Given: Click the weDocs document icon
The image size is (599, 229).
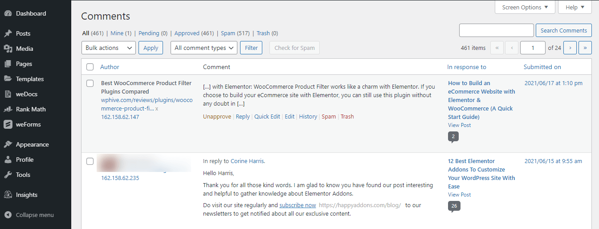Looking at the screenshot, I should click(8, 94).
